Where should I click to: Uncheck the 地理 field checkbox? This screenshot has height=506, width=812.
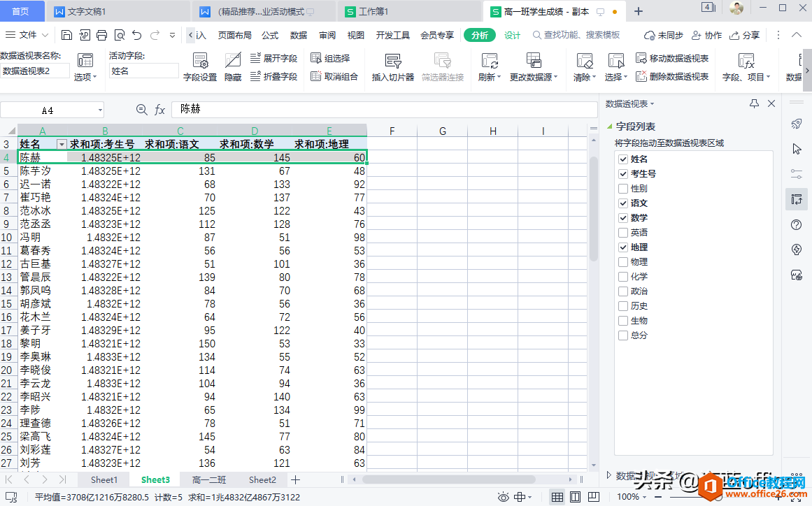coord(623,247)
